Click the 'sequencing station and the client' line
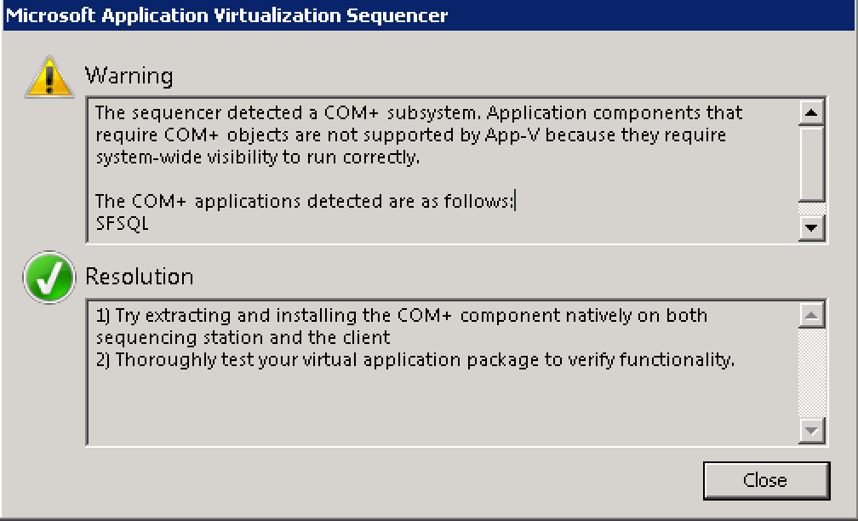 [x=243, y=338]
